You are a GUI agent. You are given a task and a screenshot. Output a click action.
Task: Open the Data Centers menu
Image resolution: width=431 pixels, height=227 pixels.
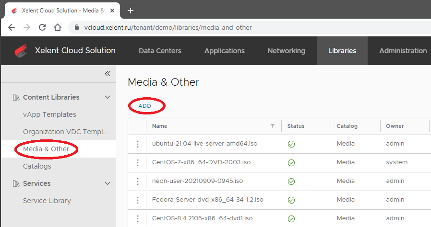[x=160, y=51]
